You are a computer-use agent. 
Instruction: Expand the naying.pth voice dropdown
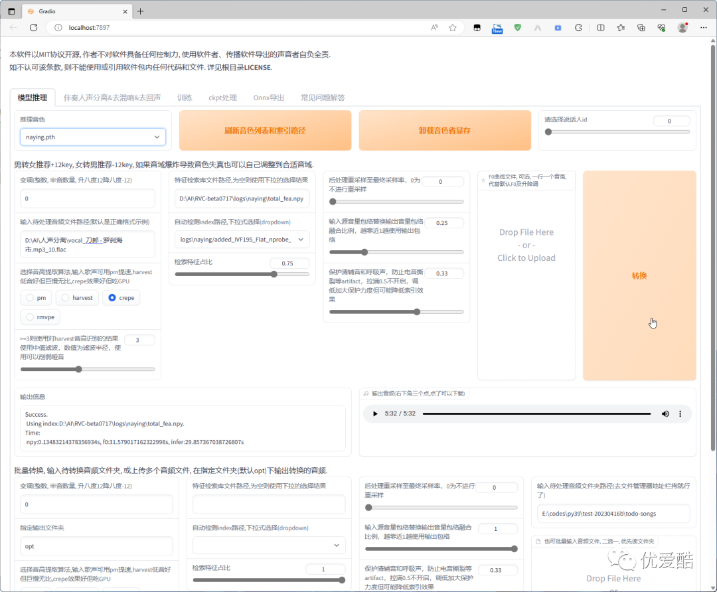[93, 137]
